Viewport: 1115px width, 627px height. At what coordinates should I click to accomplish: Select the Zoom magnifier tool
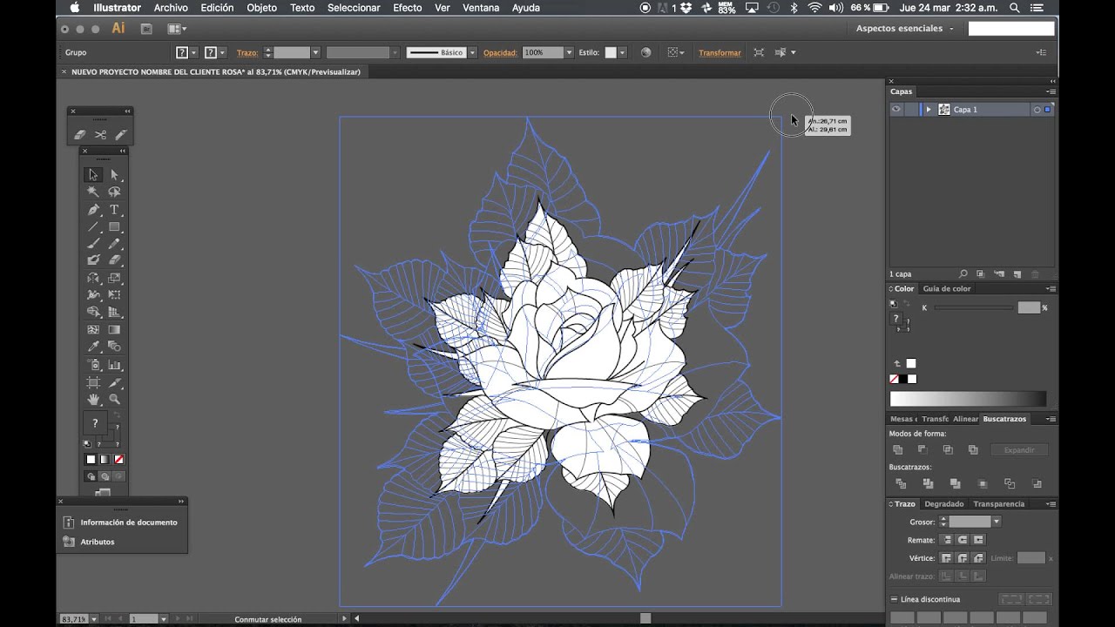coord(114,400)
